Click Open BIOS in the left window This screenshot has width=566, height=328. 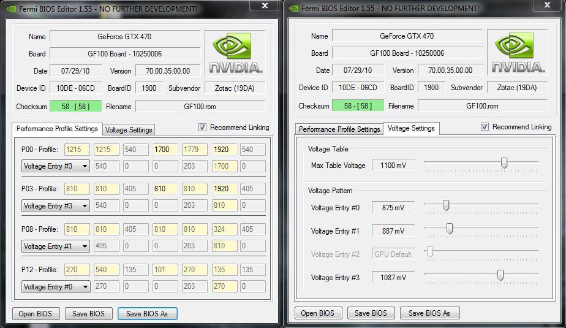(x=36, y=313)
